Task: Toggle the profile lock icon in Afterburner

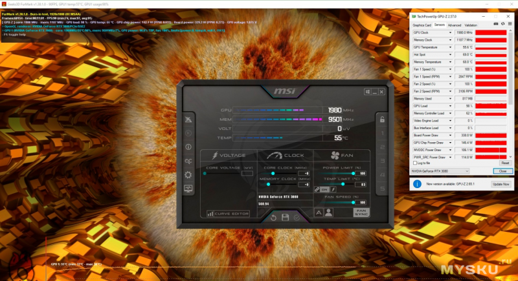Action: 382,120
